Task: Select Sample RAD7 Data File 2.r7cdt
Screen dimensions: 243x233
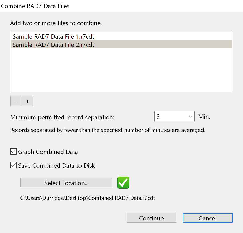Action: click(x=53, y=45)
